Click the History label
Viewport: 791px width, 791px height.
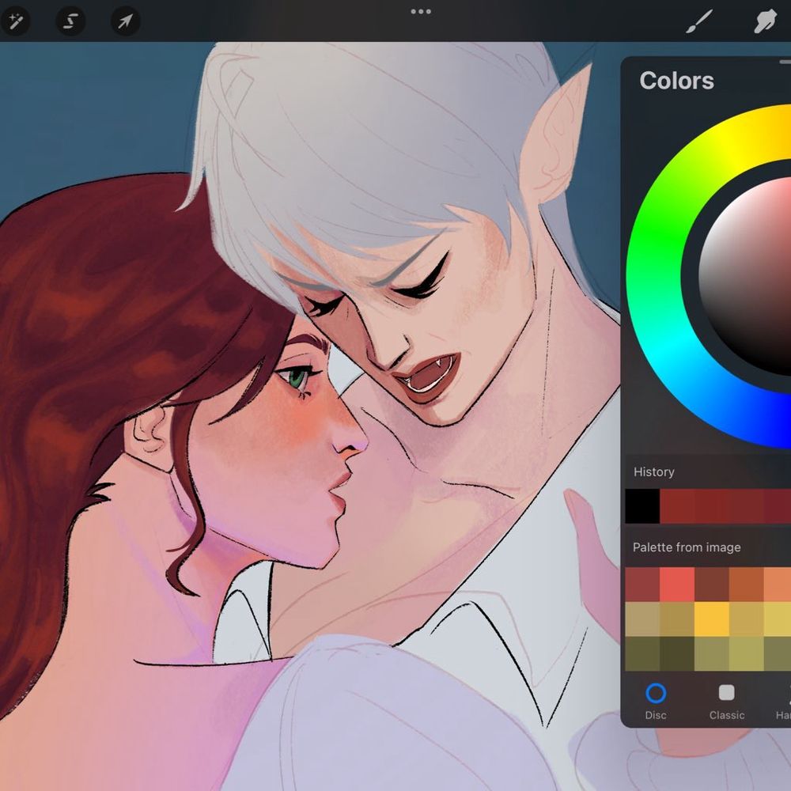(654, 472)
